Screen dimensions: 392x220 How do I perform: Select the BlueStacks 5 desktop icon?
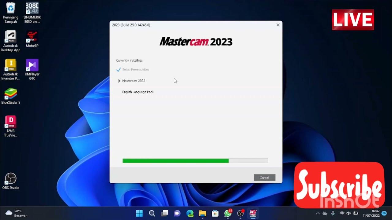tap(11, 96)
